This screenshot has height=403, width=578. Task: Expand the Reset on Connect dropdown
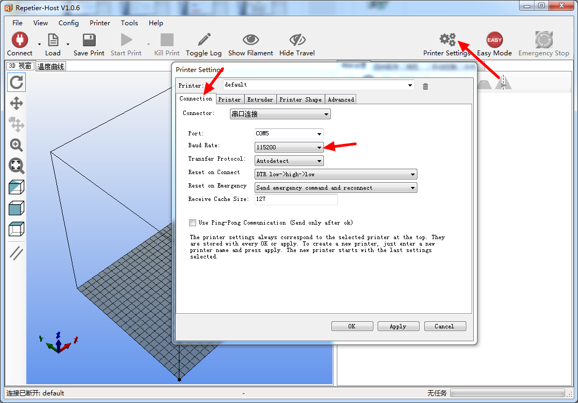coord(413,175)
